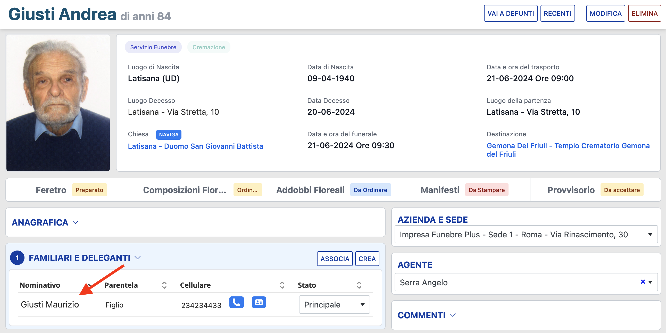
Task: Collapse the FAMILIARI E DELEGANTI section
Action: pos(138,258)
